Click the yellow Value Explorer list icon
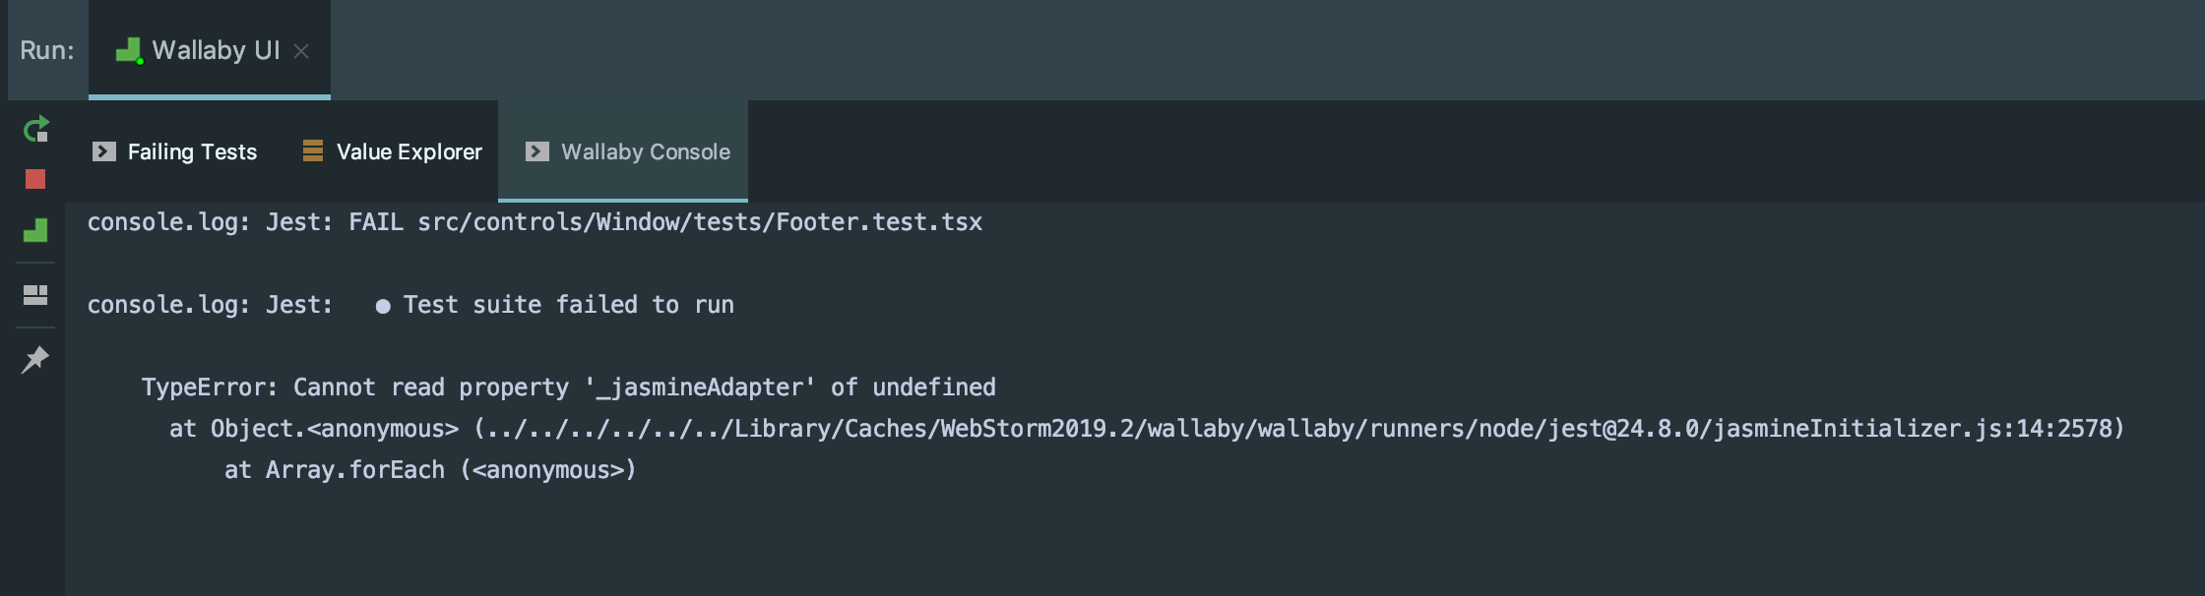Image resolution: width=2205 pixels, height=596 pixels. point(313,151)
